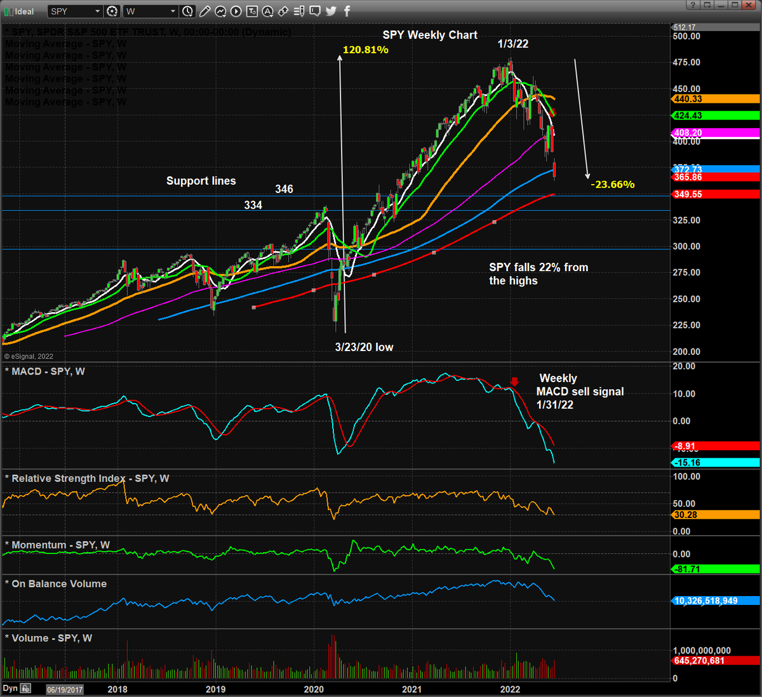Viewport: 762px width, 697px height.
Task: Open the chat speech bubble icon
Action: (x=315, y=11)
